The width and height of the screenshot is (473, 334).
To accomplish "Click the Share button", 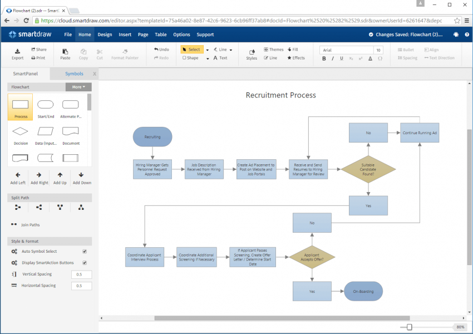I will tap(40, 50).
